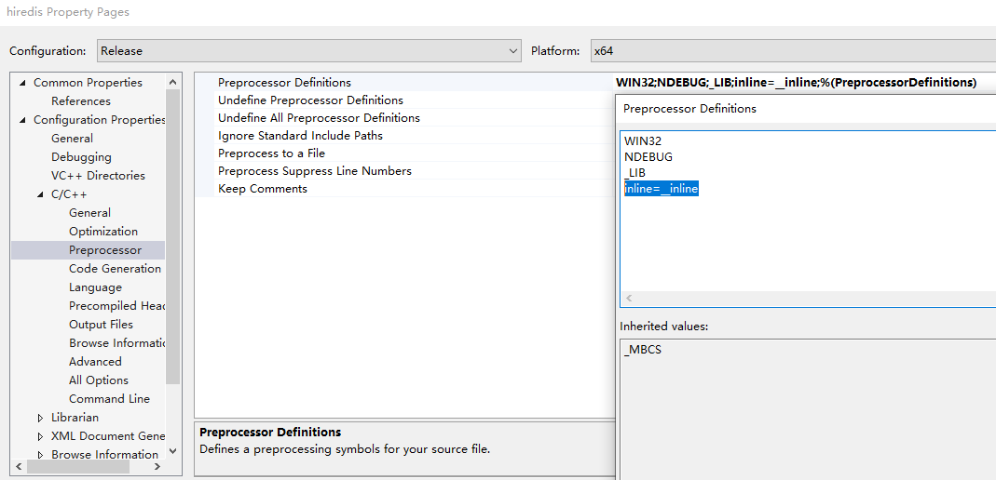Collapse the Configuration Properties tree node

pyautogui.click(x=23, y=120)
